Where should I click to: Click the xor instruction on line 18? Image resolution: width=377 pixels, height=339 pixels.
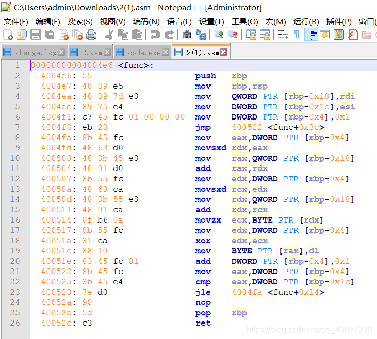pos(203,241)
